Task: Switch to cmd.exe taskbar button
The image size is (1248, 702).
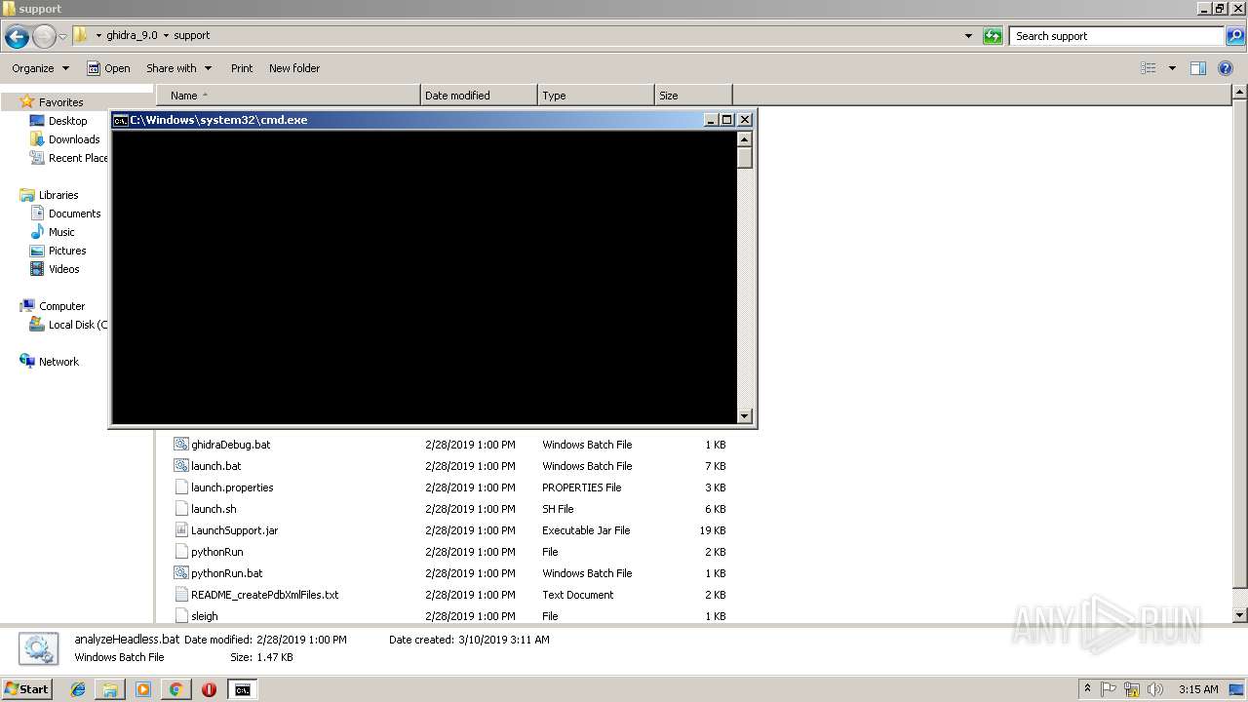Action: tap(242, 689)
